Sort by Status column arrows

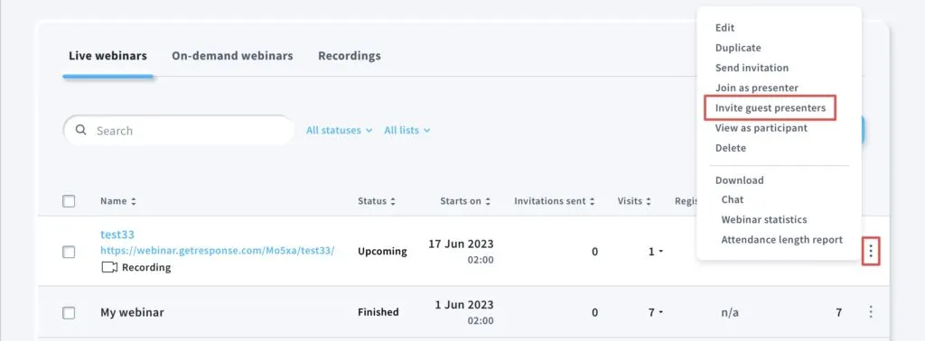[x=393, y=201]
